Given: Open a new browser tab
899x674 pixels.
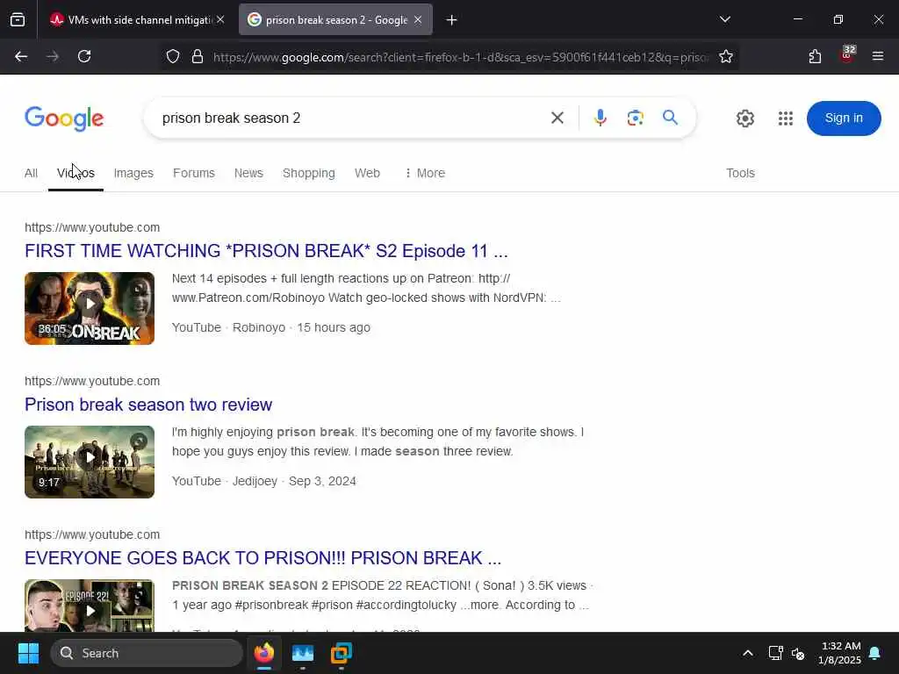Looking at the screenshot, I should (452, 20).
